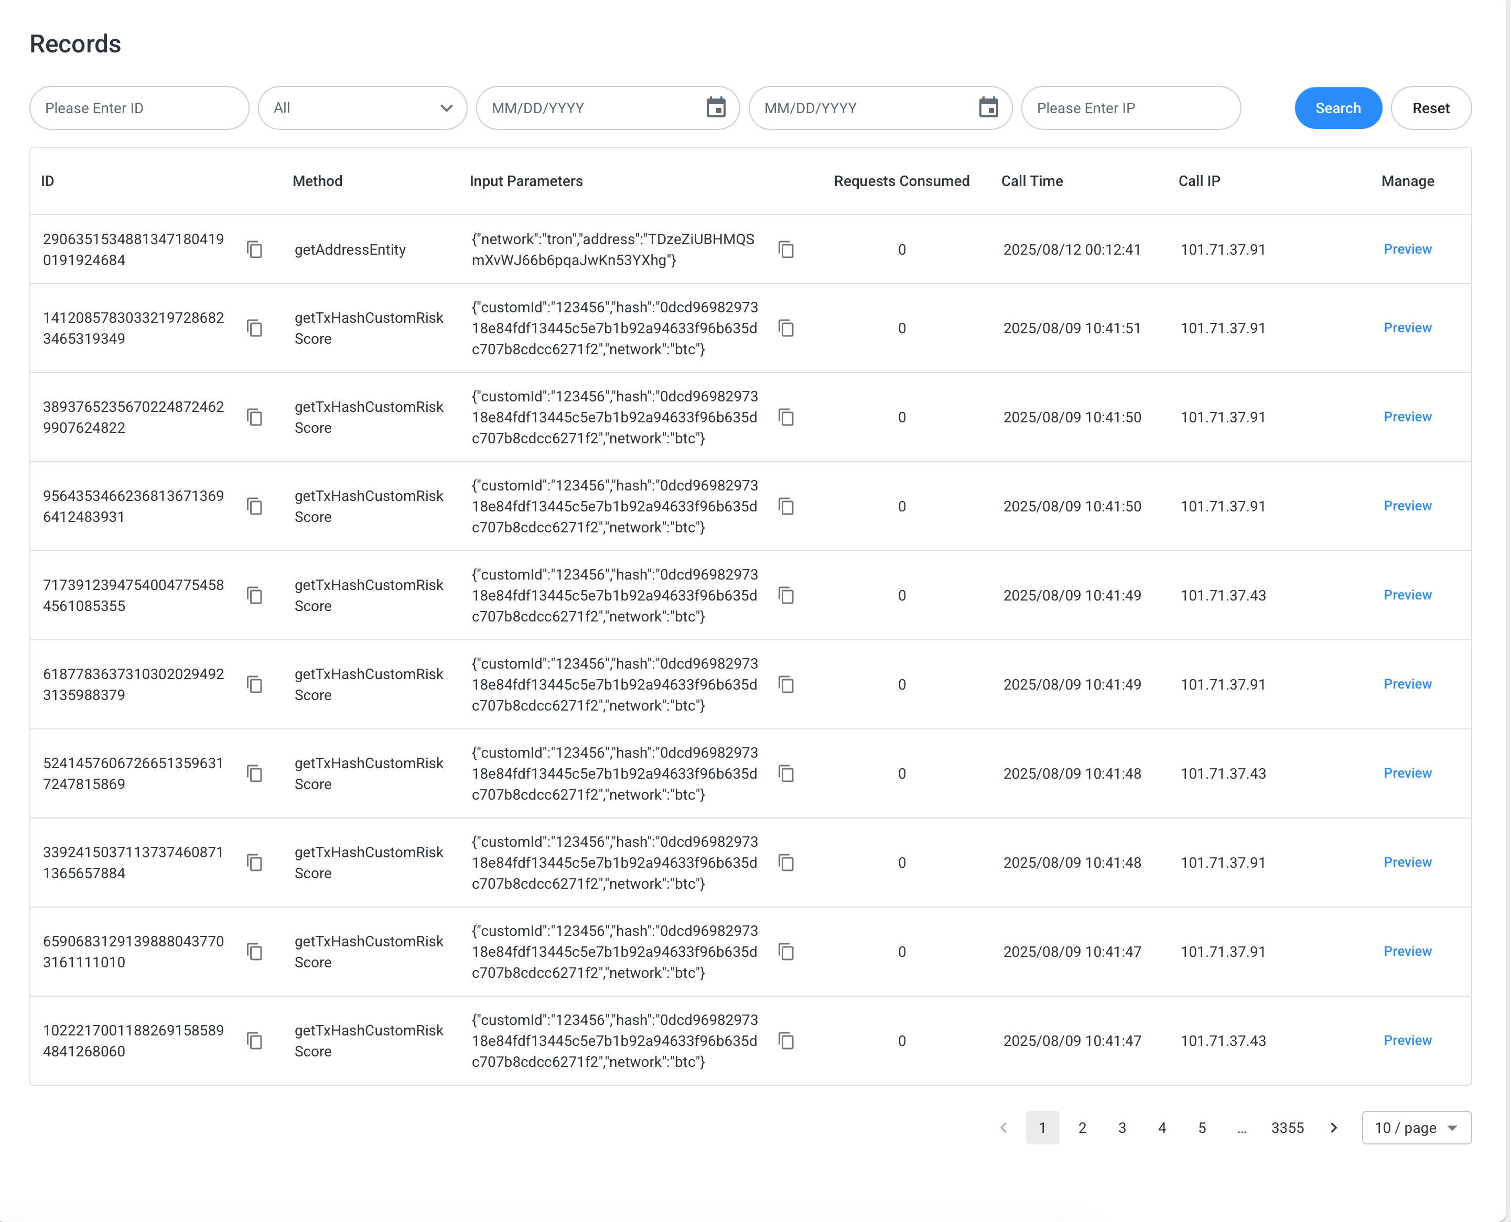Preview the 2025/08/12 00:12:41 record
The width and height of the screenshot is (1511, 1222).
[x=1407, y=249]
